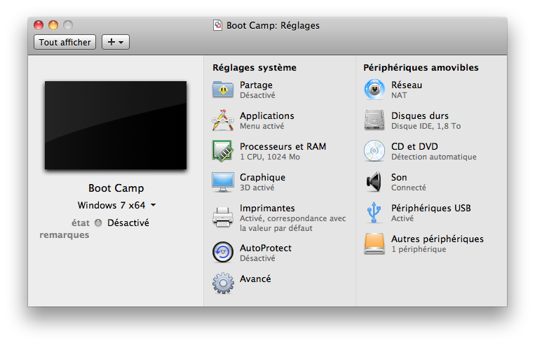The height and width of the screenshot is (345, 535).
Task: Expand the Windows 7 x64 OS dropdown
Action: point(116,205)
